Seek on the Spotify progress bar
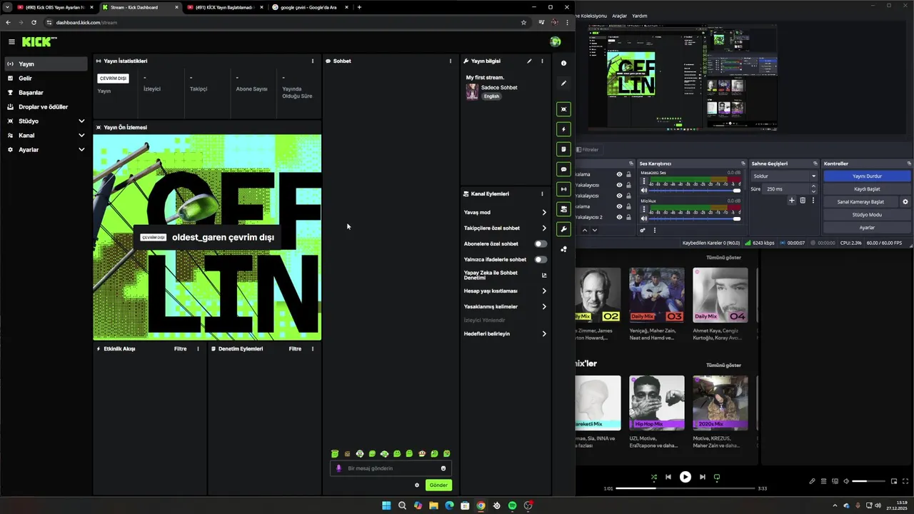The image size is (914, 514). tap(685, 489)
